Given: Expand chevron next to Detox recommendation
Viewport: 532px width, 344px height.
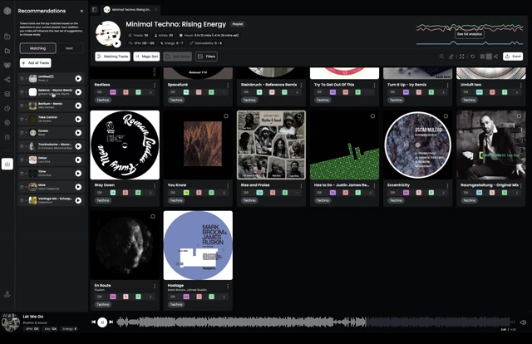Looking at the screenshot, I should click(26, 160).
